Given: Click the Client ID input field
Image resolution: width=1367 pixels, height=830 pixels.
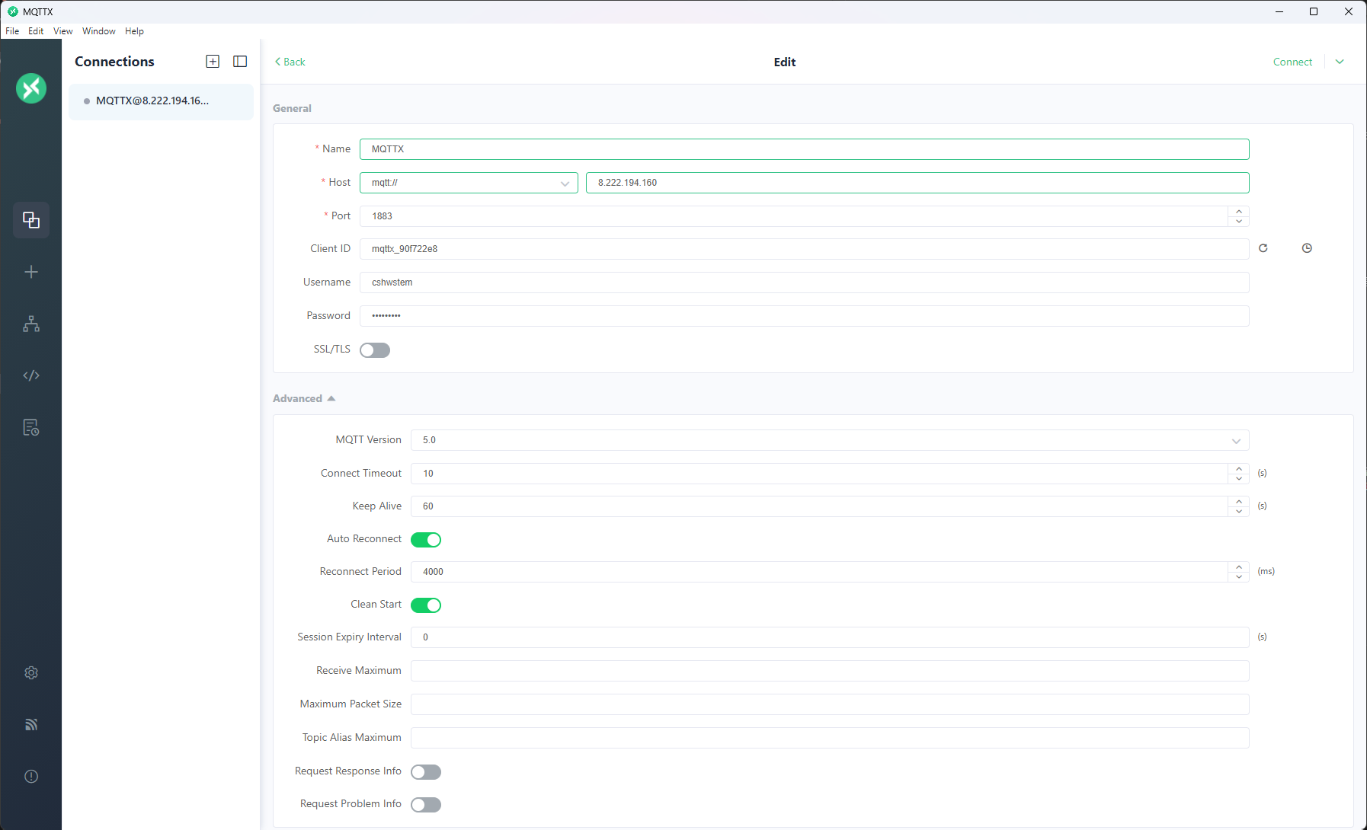Looking at the screenshot, I should point(805,249).
